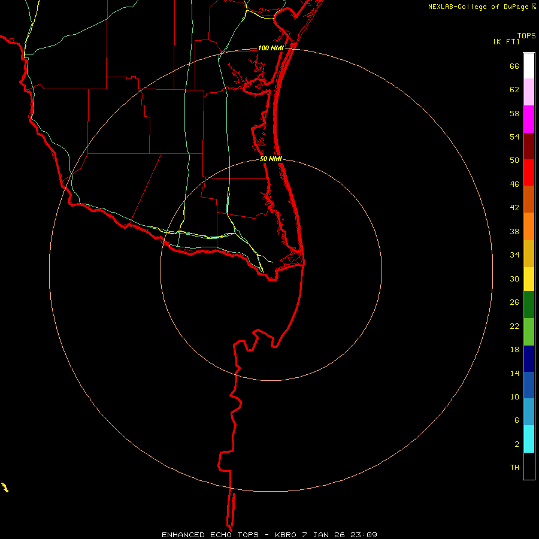The width and height of the screenshot is (539, 539).
Task: Click the 58 legend value
Action: point(514,113)
